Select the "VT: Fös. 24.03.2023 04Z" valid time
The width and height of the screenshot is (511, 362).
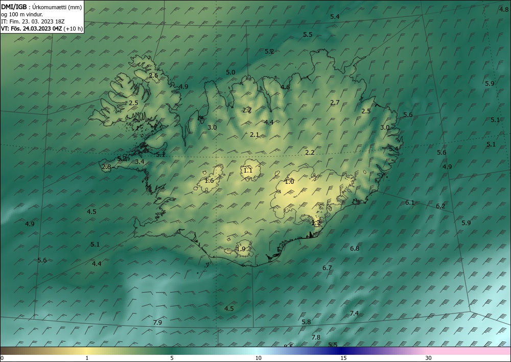point(31,29)
